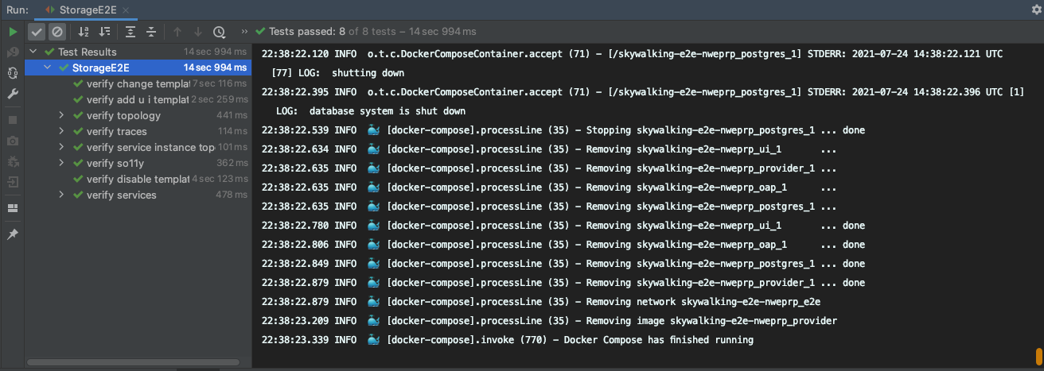Click '14 sec 994 ms' duration beside Test Results
The image size is (1044, 371).
[x=216, y=52]
